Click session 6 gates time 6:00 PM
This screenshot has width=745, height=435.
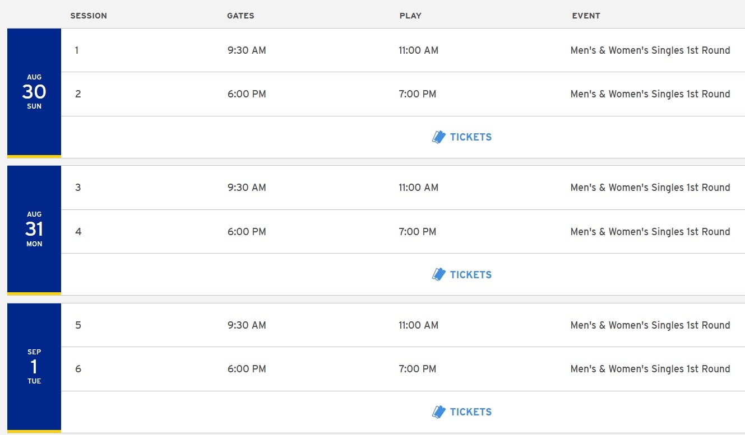[247, 369]
